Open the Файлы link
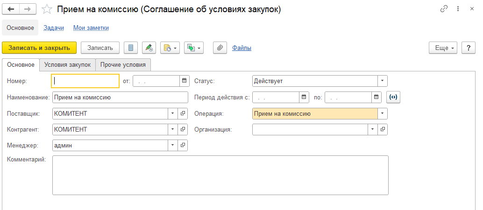This screenshot has width=483, height=210. click(241, 48)
